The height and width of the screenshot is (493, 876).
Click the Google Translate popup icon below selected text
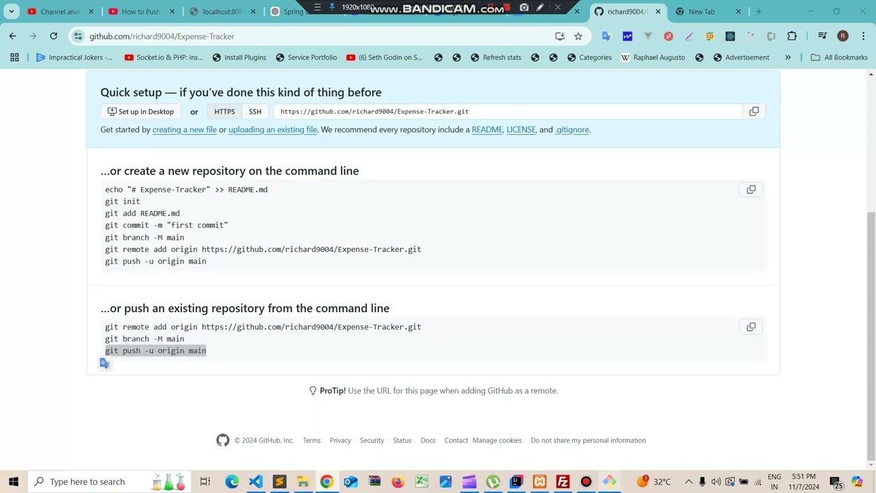(x=105, y=364)
